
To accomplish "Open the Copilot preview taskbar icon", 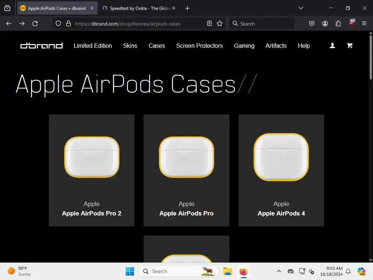I will [361, 271].
